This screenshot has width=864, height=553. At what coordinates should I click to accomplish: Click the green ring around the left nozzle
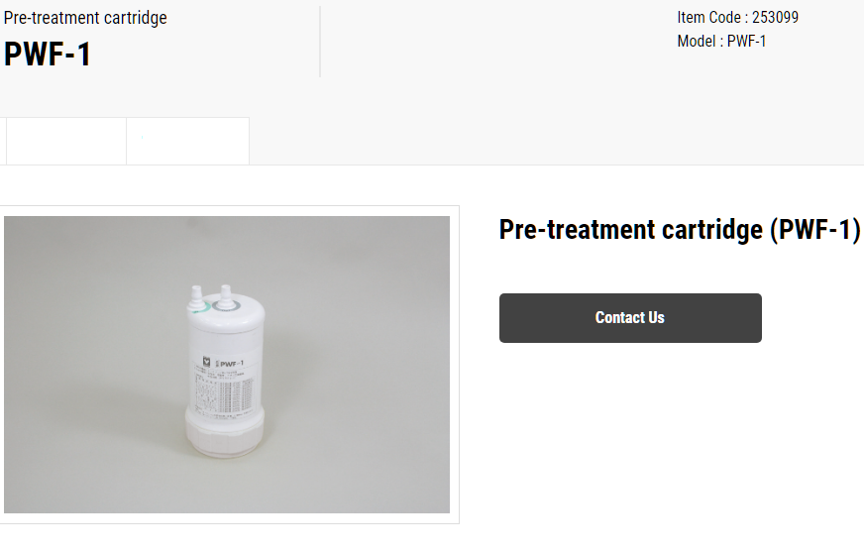pyautogui.click(x=199, y=307)
